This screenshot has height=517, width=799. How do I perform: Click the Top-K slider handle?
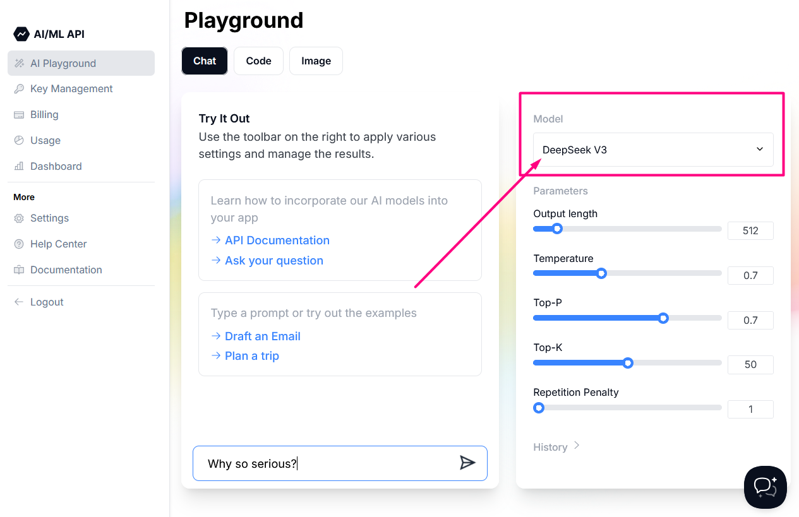(628, 363)
